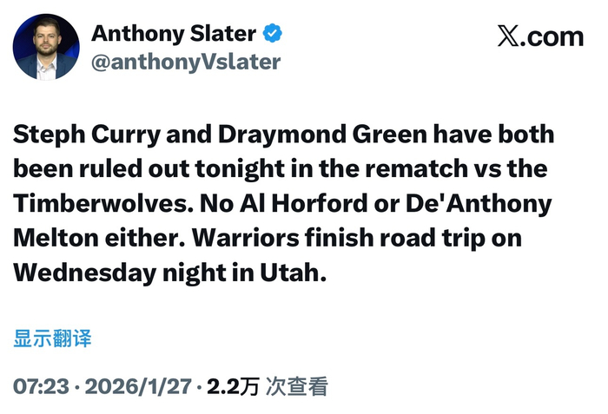
Task: Click the X.com logo
Action: click(x=540, y=36)
